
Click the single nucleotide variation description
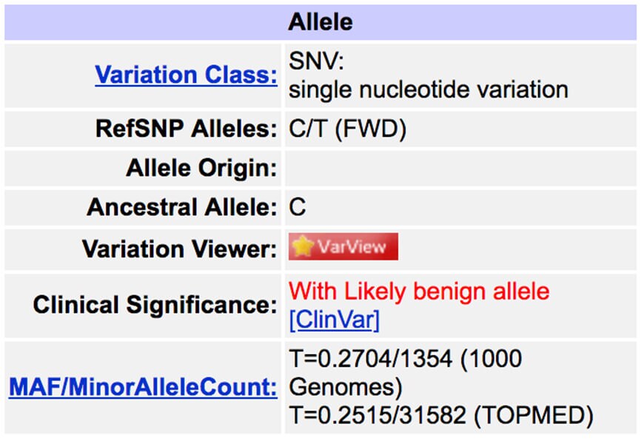tap(428, 90)
